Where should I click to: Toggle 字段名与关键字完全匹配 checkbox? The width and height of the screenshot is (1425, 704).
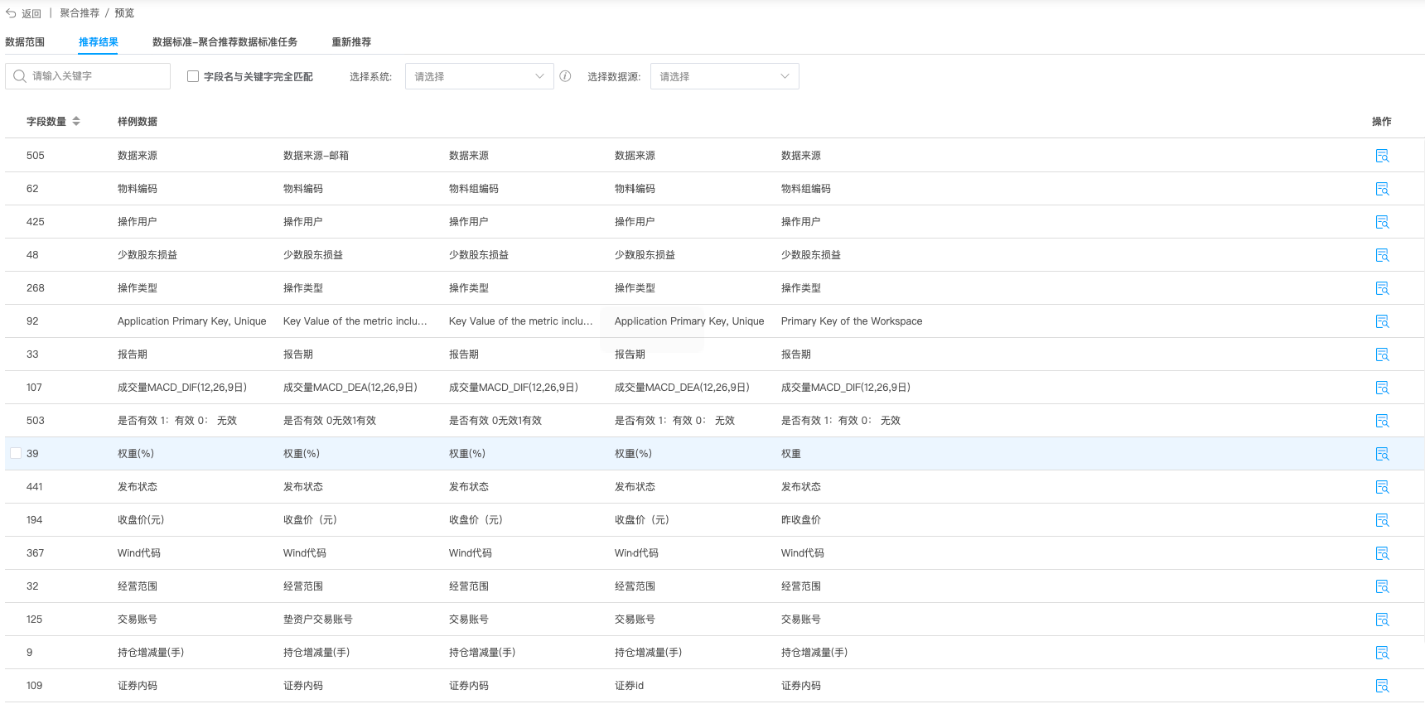(x=193, y=76)
